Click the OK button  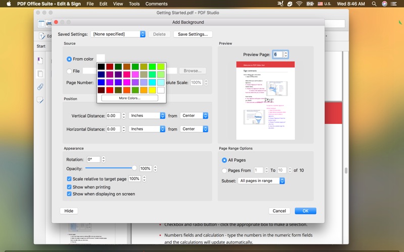[x=306, y=211]
